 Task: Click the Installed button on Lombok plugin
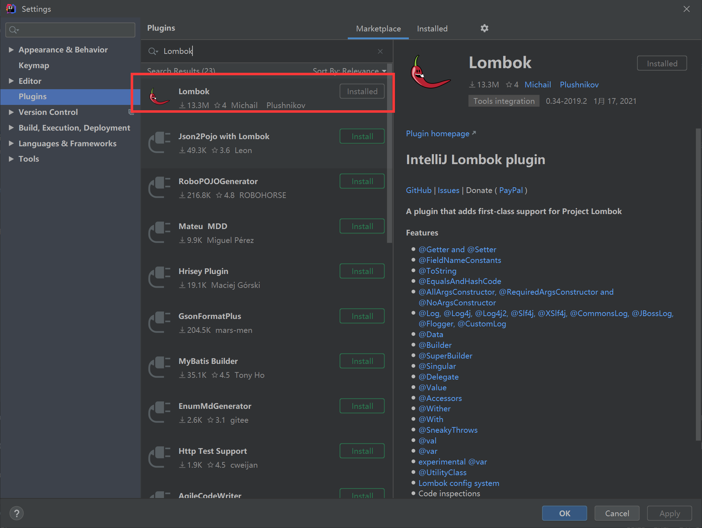point(361,91)
